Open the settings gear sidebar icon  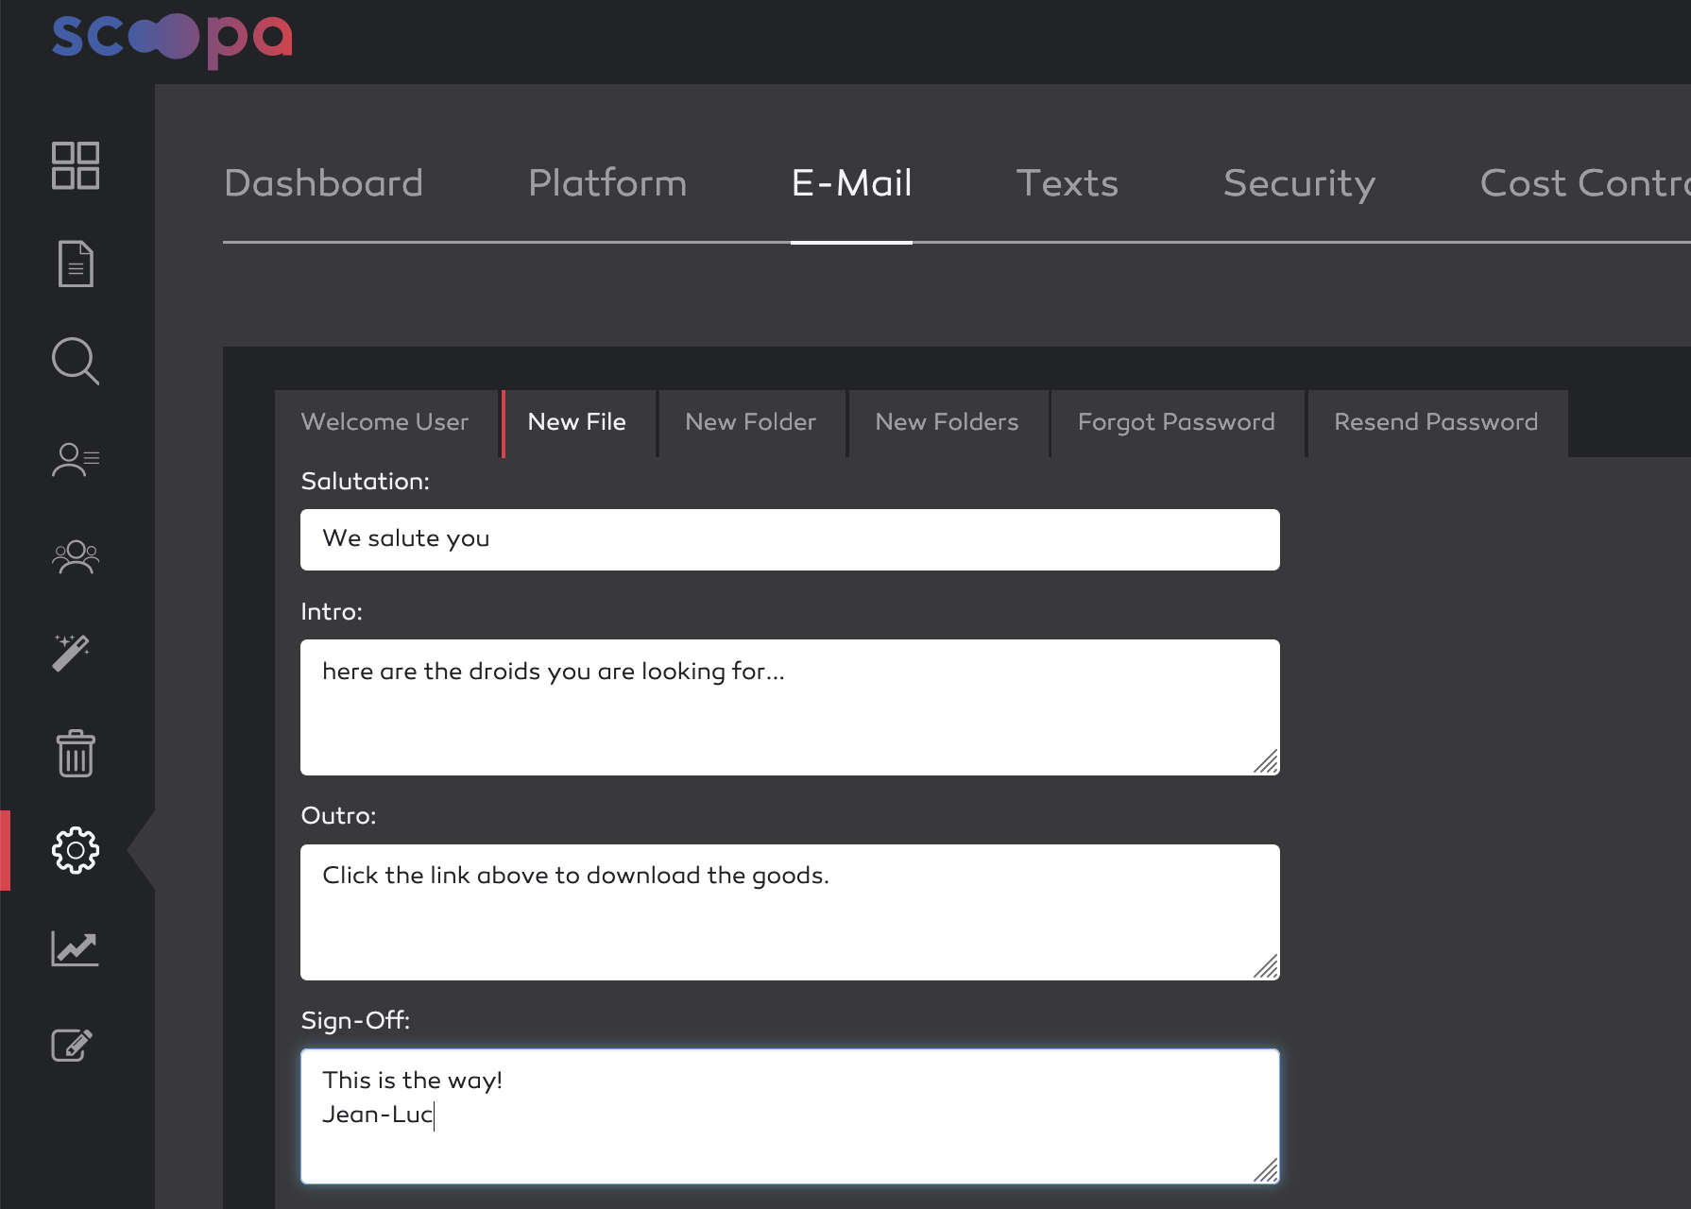pos(76,851)
